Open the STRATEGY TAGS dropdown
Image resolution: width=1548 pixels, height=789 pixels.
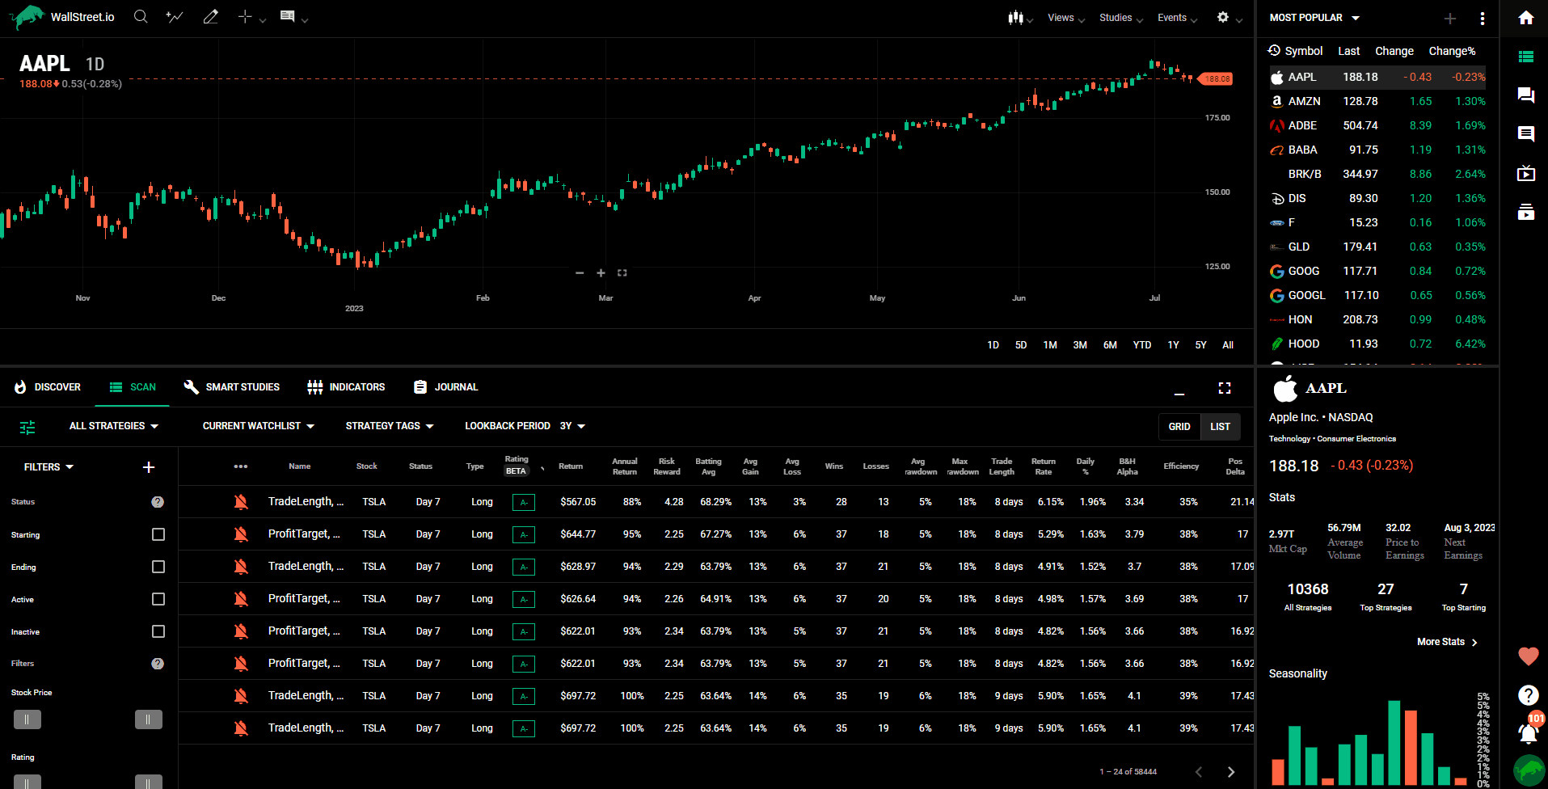point(390,426)
